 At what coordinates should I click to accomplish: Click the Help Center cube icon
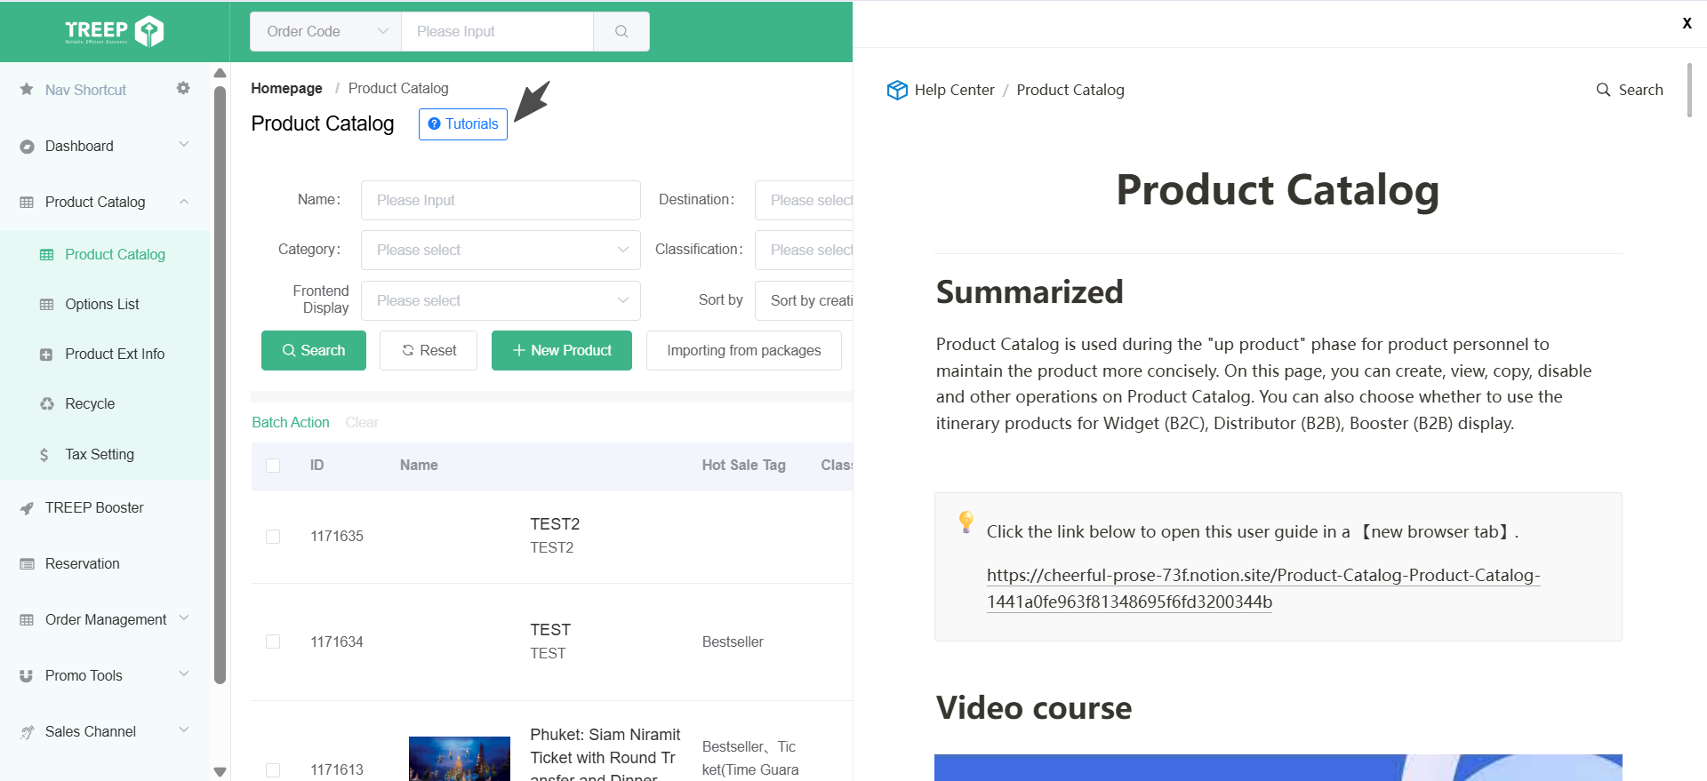(897, 90)
